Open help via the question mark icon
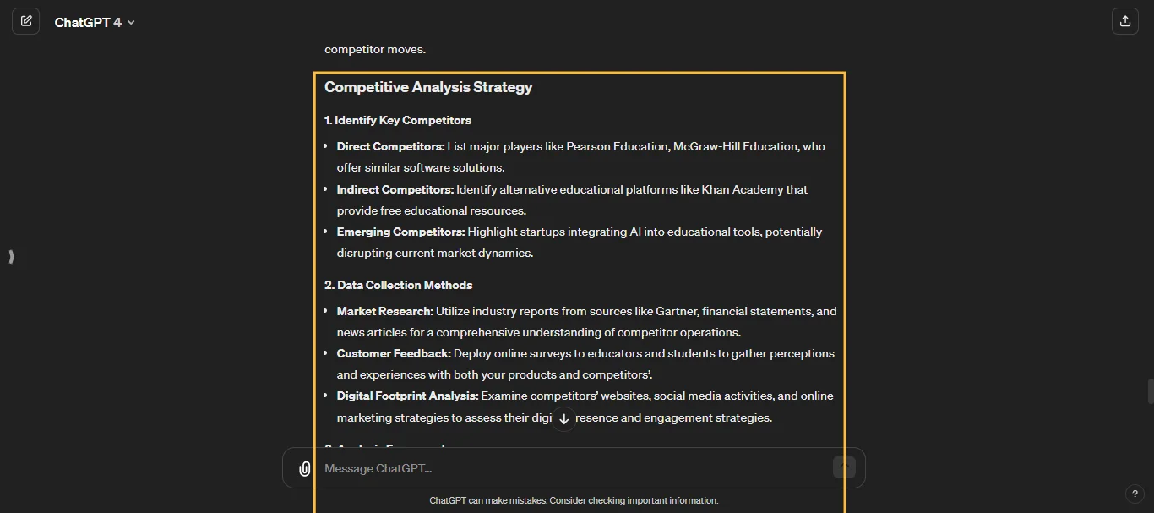Viewport: 1154px width, 513px height. [1135, 494]
